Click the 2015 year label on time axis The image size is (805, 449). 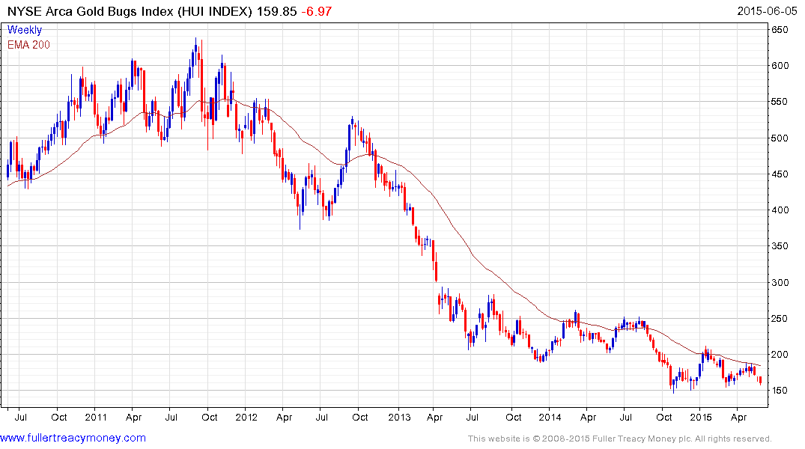point(701,417)
